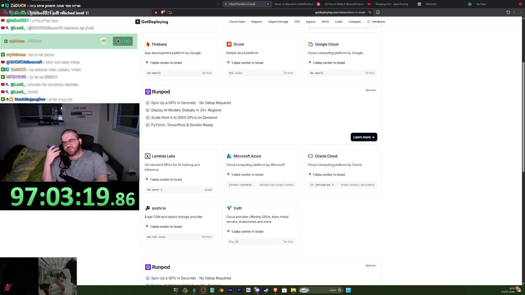Click the tlv-il region code
This screenshot has width=525, height=295.
click(233, 242)
